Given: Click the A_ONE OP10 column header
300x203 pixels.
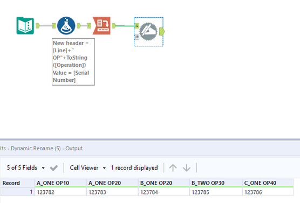Looking at the screenshot, I should 60,183.
